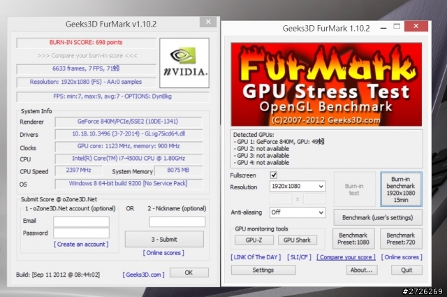Select 'Resolution: 1920x1080 (FS) - AA:0 samples' text

pos(86,82)
